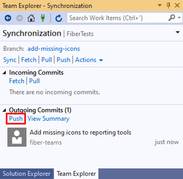Click the add-missing-icons branch link
Image resolution: width=183 pixels, height=179 pixels.
click(x=54, y=49)
